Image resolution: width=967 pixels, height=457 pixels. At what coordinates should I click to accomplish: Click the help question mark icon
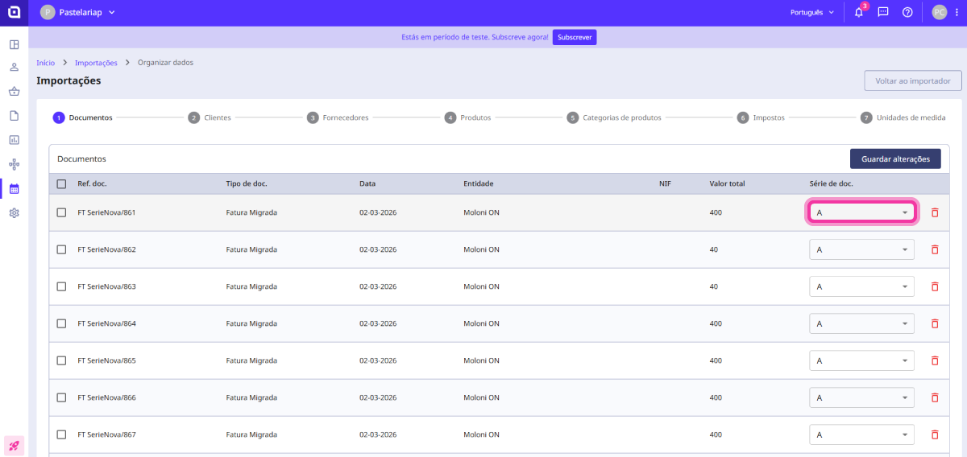tap(907, 13)
